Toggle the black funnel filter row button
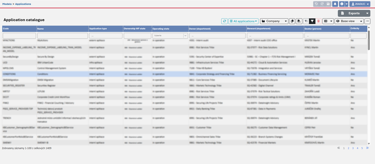Image resolution: width=375 pixels, height=164 pixels. [x=312, y=21]
